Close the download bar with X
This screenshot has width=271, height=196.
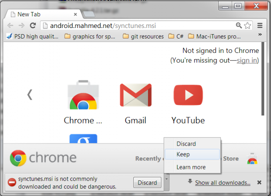coord(259,182)
